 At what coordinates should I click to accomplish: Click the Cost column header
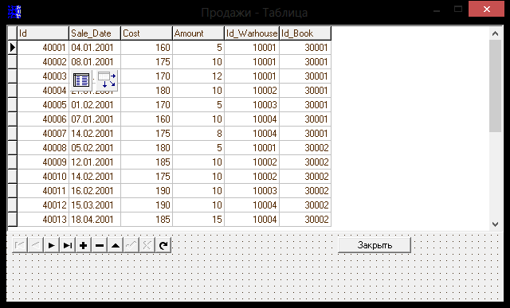147,33
